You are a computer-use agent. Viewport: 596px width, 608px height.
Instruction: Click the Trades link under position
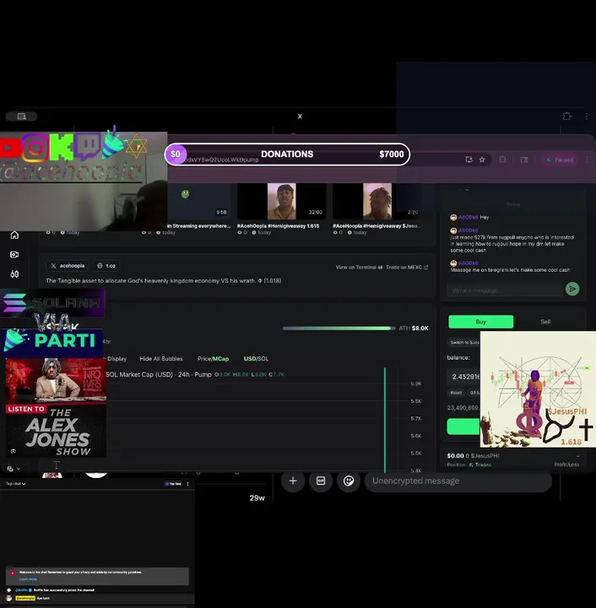click(480, 464)
